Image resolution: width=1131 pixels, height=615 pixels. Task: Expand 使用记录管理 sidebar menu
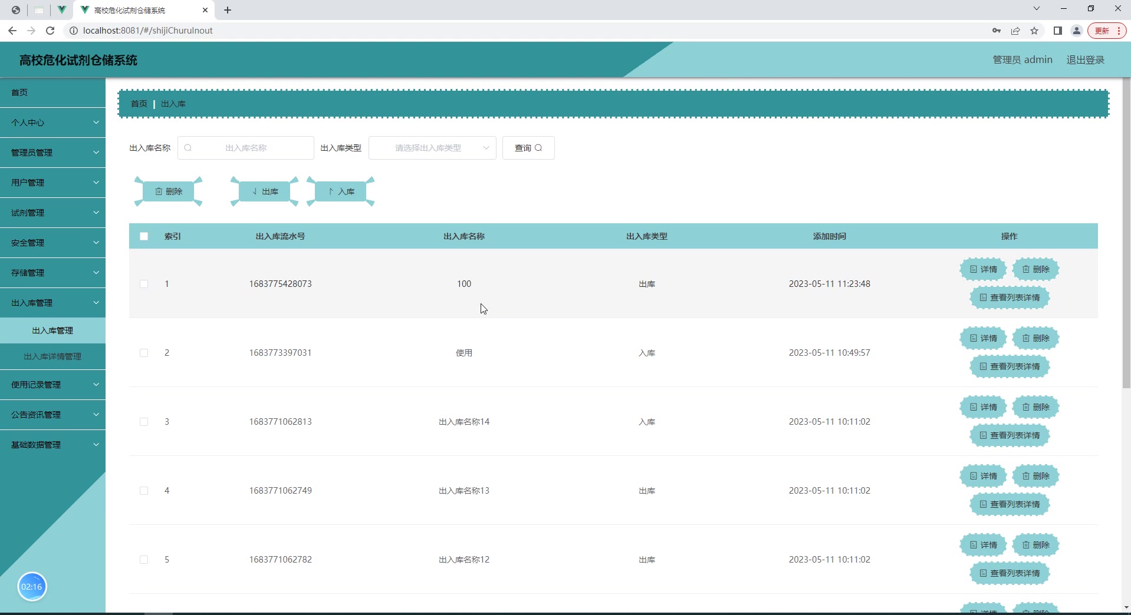[x=52, y=385]
